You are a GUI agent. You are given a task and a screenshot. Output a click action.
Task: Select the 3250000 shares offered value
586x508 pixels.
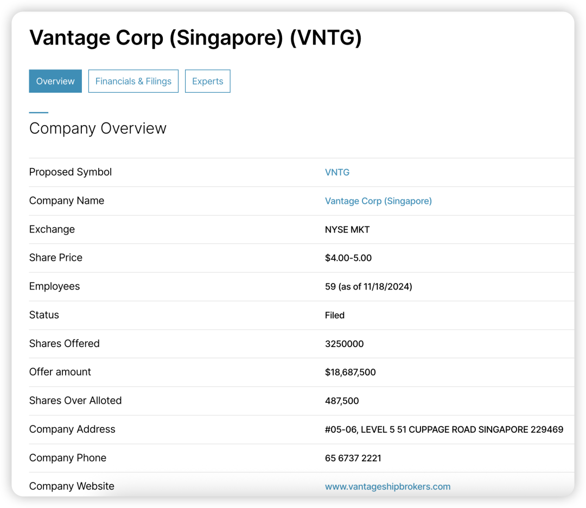[344, 344]
